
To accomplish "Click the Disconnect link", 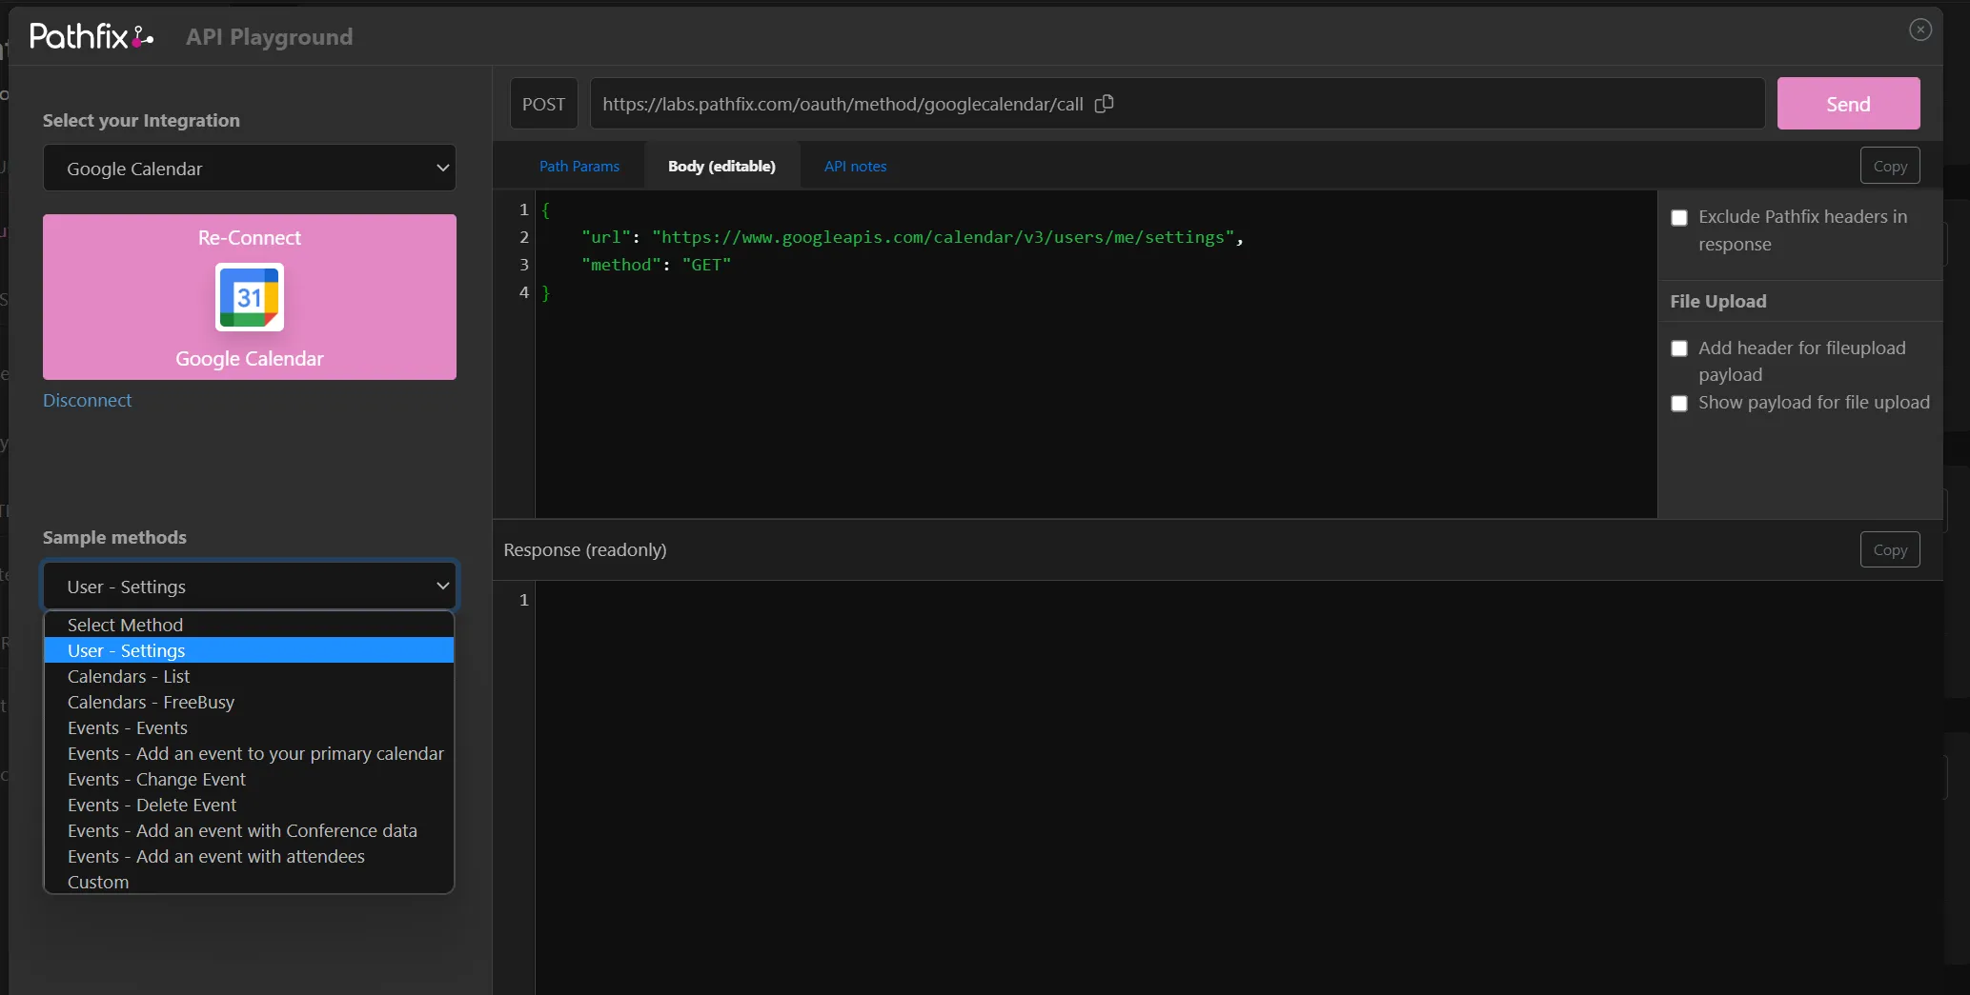I will [88, 401].
